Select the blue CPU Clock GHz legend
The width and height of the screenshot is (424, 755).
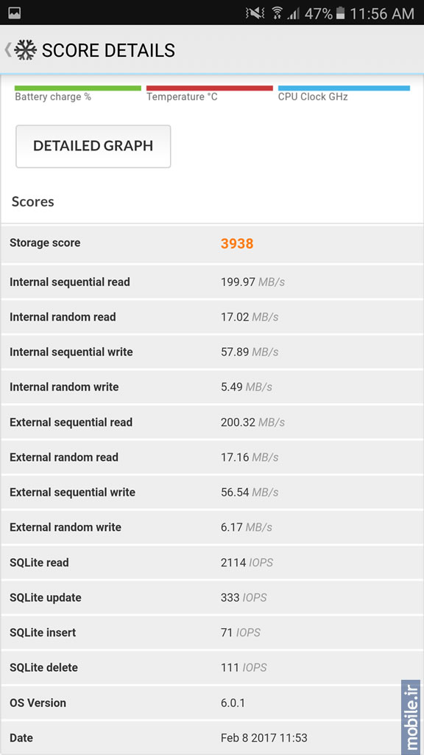click(344, 94)
